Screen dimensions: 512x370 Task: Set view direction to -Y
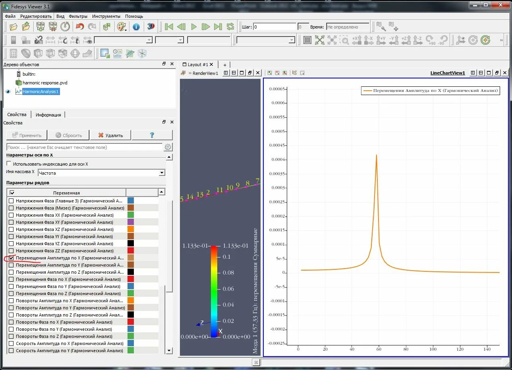pos(394,40)
